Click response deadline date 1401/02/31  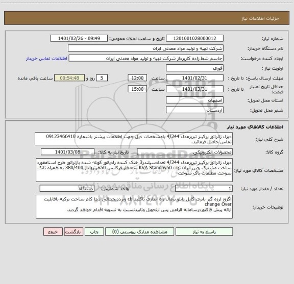[194, 78]
